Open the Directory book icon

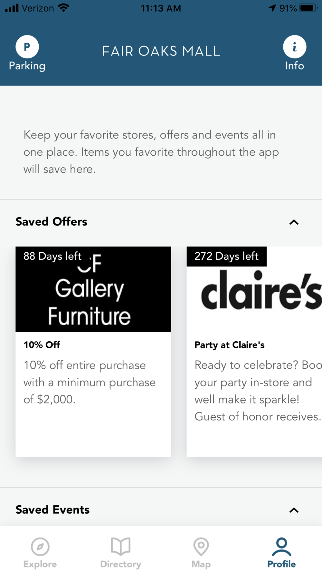click(x=121, y=546)
